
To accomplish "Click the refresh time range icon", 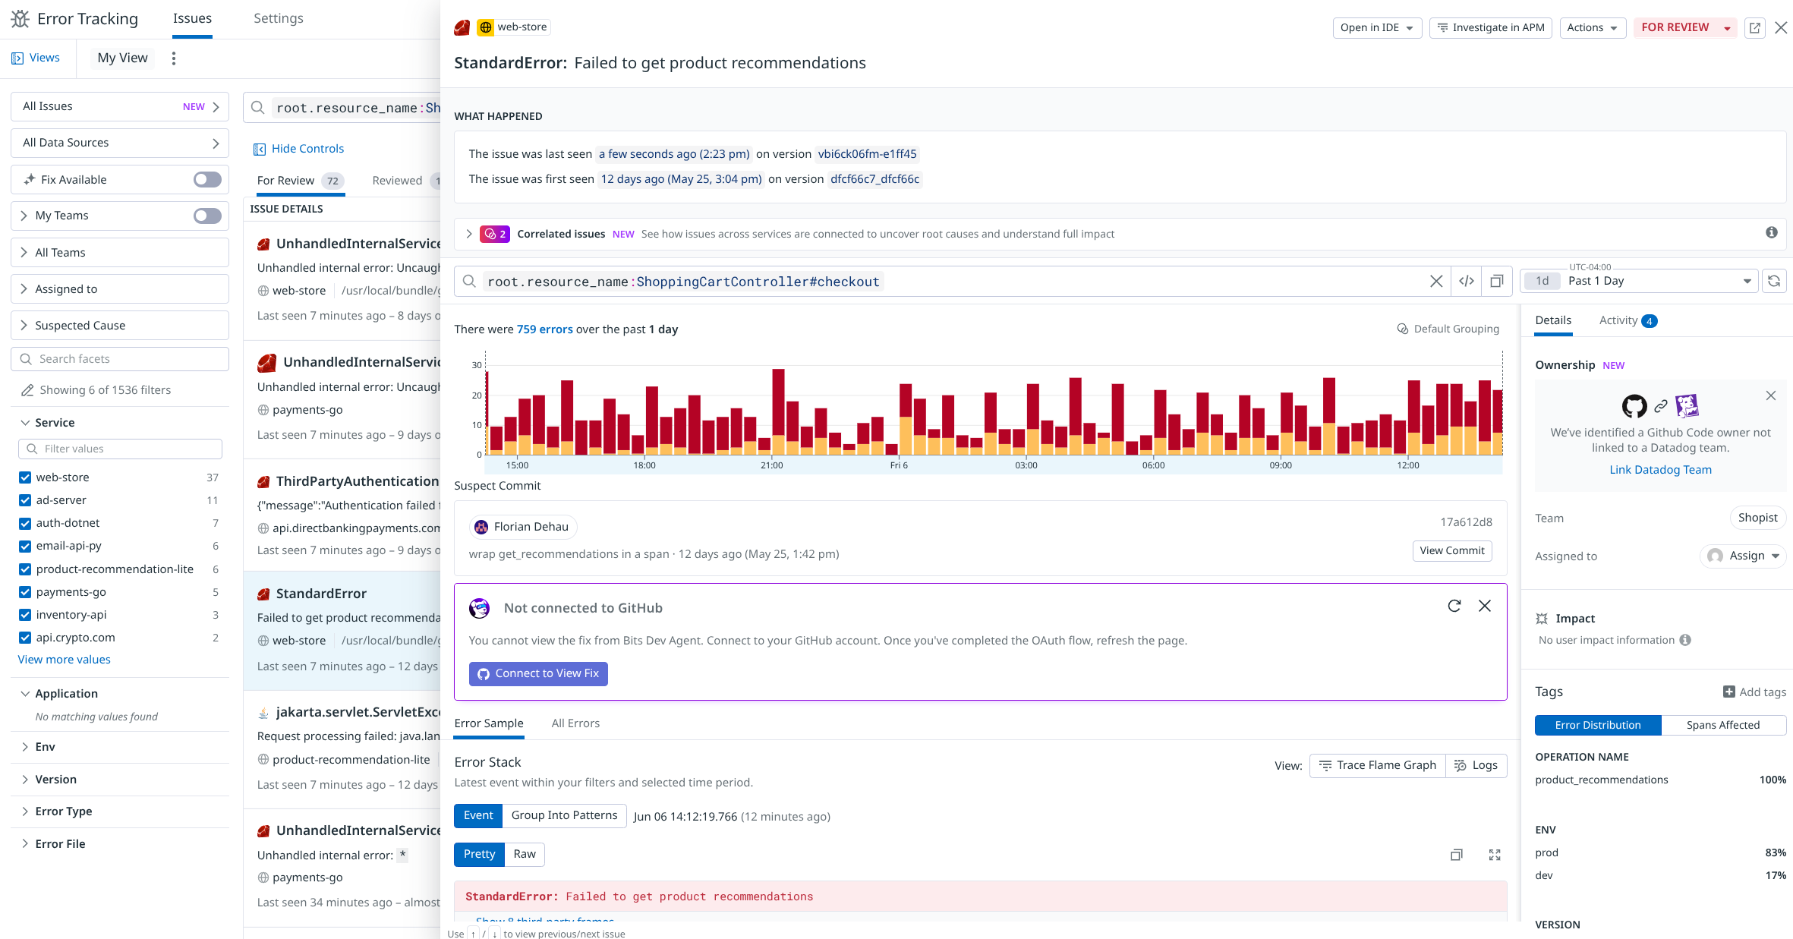I will (x=1774, y=281).
